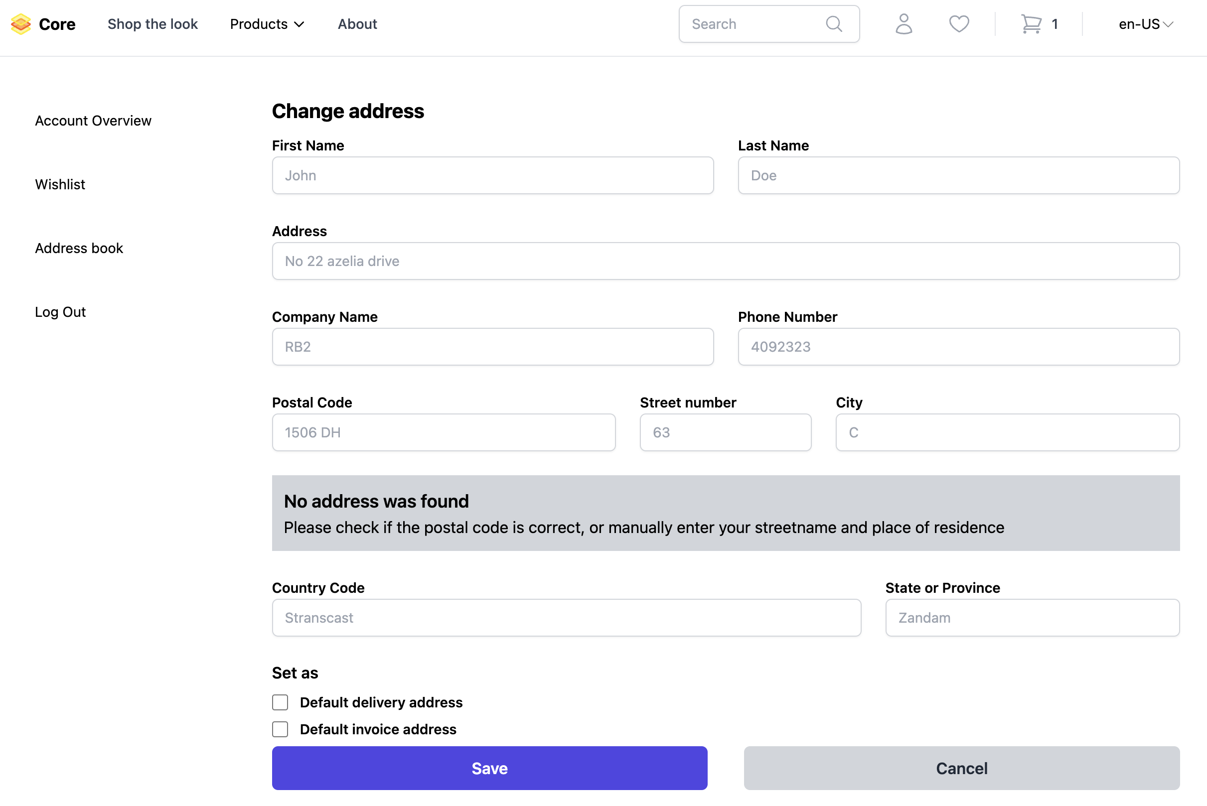Click the Core logo icon
Screen dimensions: 1207x806
[20, 23]
